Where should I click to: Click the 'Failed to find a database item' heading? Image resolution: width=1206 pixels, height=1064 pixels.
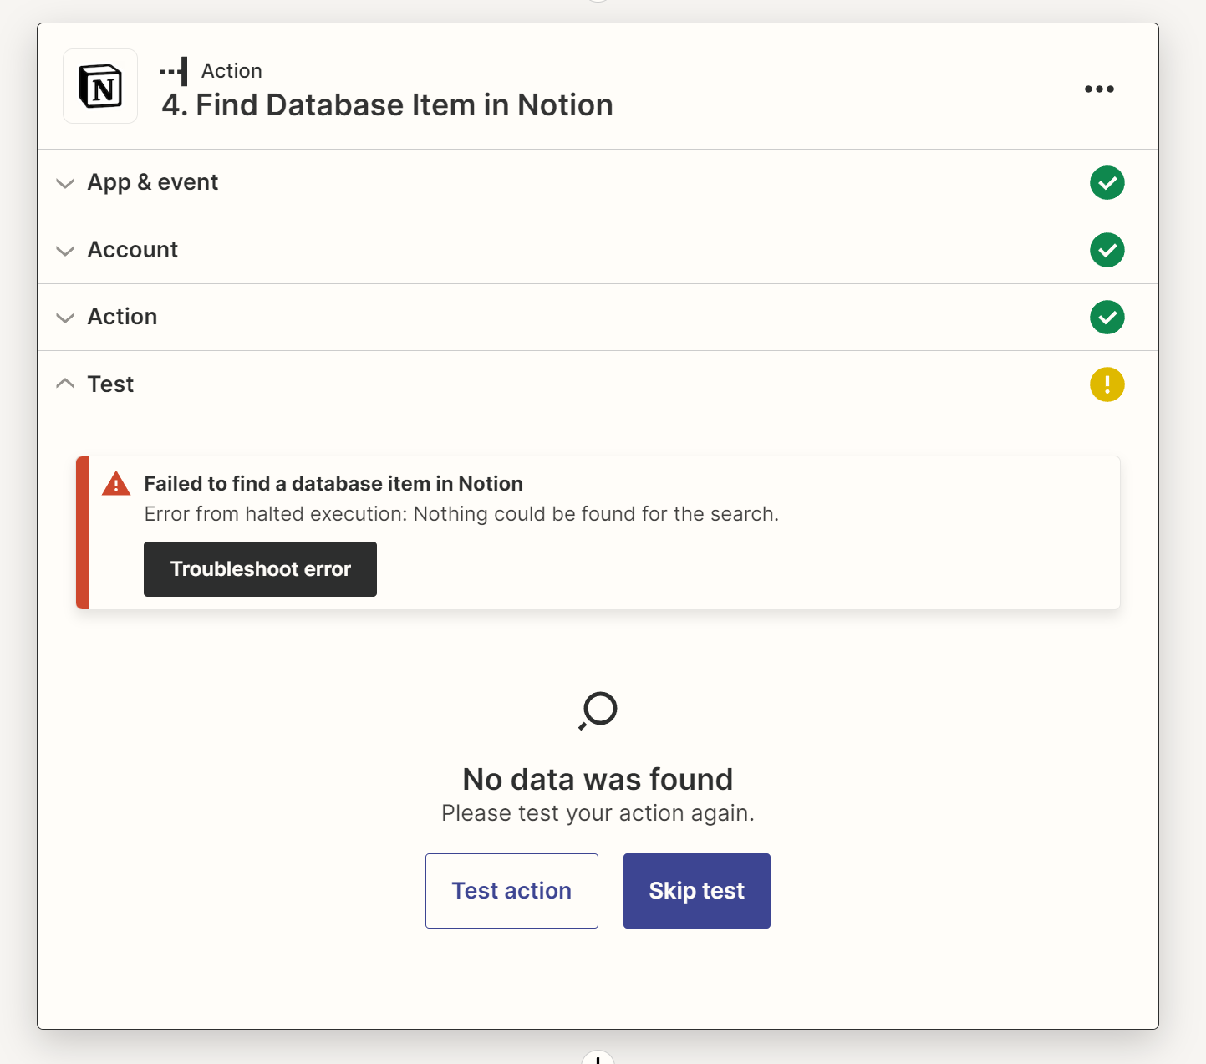click(x=333, y=484)
